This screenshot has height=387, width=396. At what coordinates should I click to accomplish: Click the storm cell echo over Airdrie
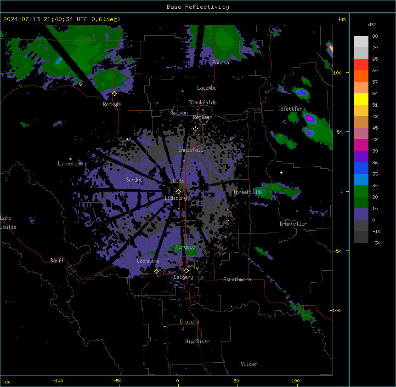coord(184,249)
